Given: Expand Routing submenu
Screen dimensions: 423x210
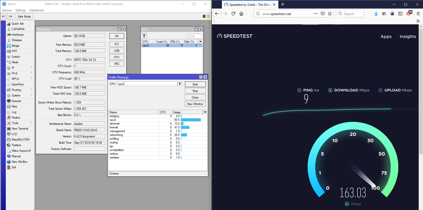Looking at the screenshot, I should tap(31, 90).
